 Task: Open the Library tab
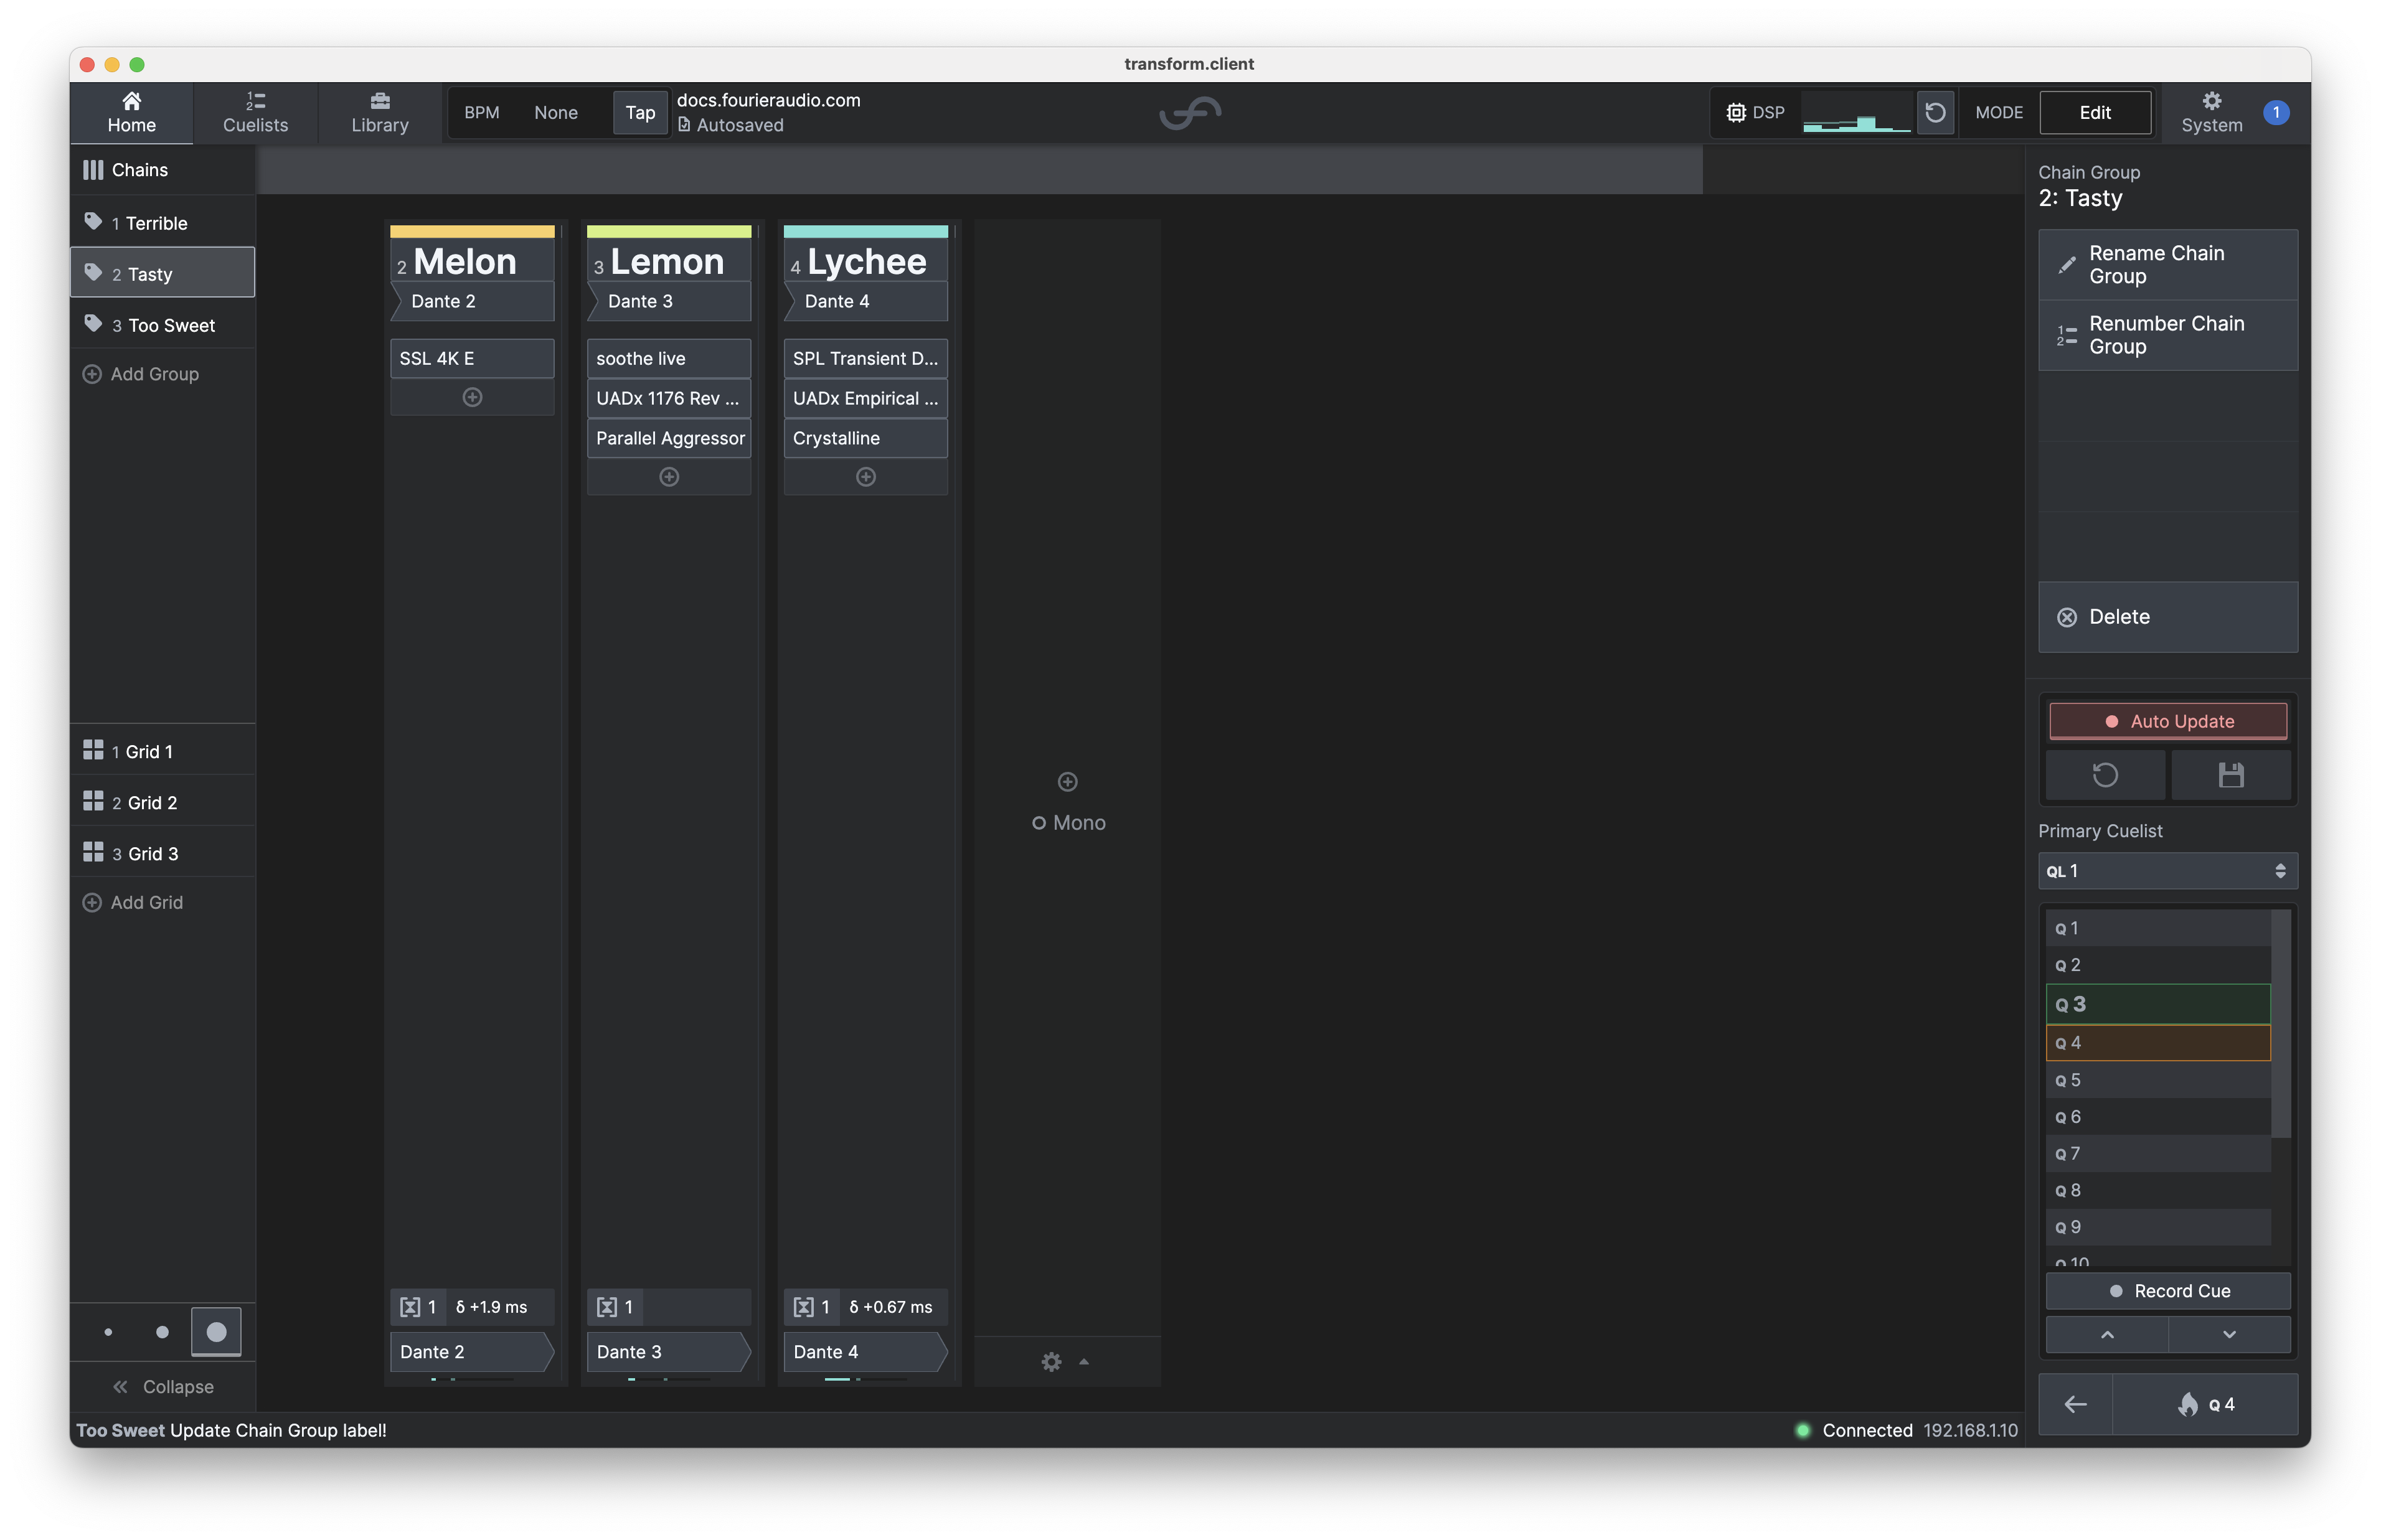pyautogui.click(x=380, y=112)
